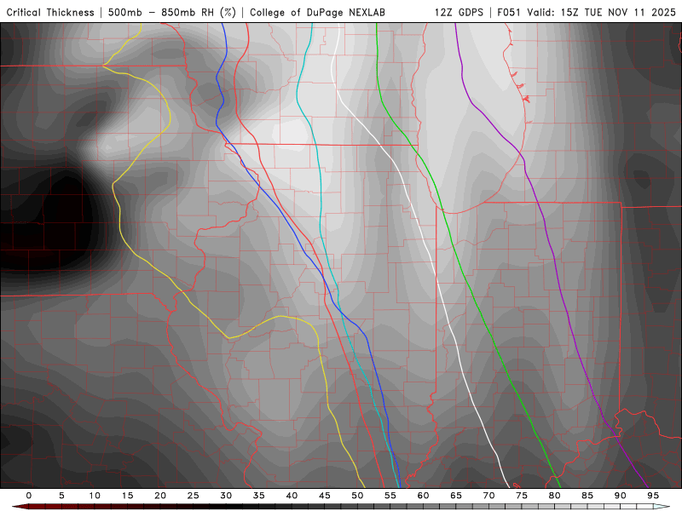
Task: Click the dark red low end of the color bar
Action: point(22,507)
